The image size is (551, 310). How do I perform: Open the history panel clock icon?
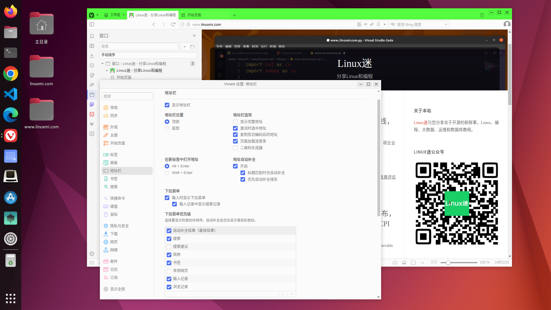pos(92,65)
